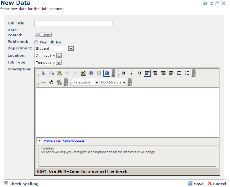Select Yes for Published

tap(36, 42)
